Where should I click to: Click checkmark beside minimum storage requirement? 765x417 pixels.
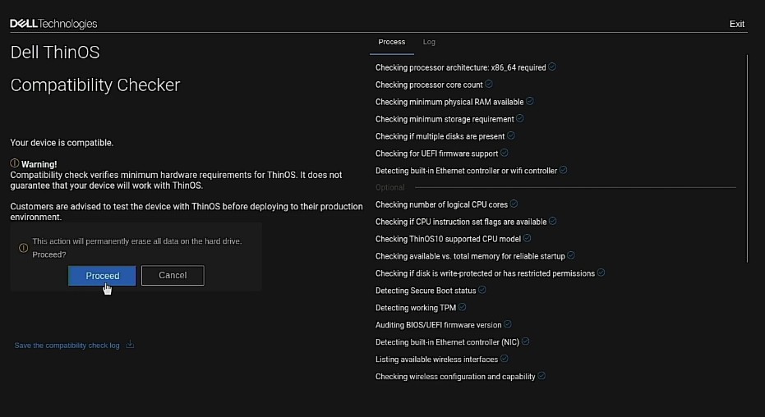point(520,119)
